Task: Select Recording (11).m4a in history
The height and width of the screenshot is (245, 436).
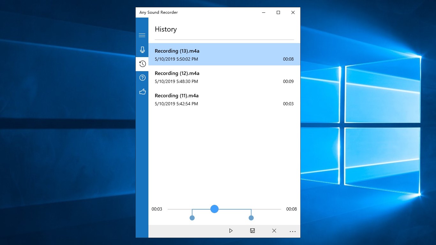Action: (x=224, y=99)
